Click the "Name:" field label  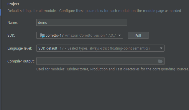(x=13, y=23)
